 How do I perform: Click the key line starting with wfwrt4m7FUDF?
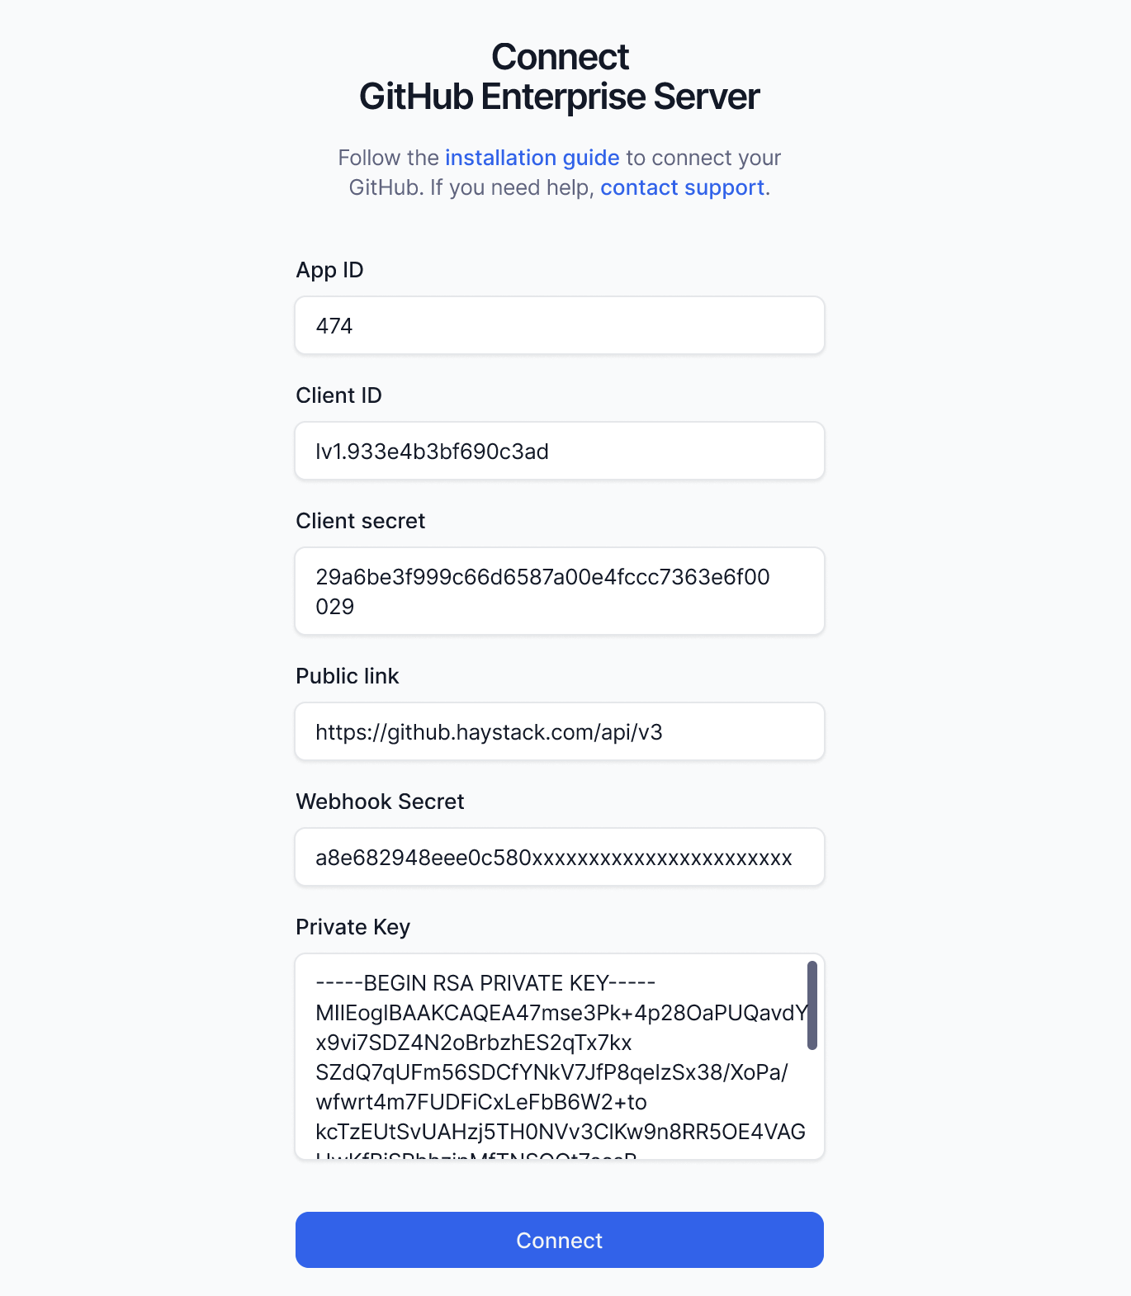click(480, 1102)
